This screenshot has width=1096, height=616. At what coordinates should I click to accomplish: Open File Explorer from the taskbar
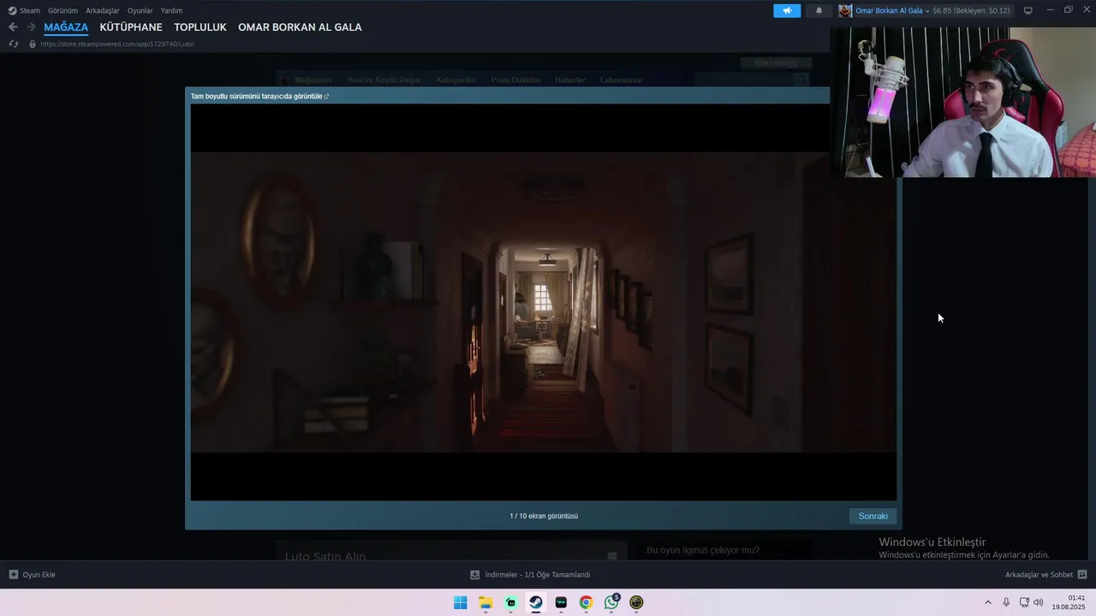[485, 602]
